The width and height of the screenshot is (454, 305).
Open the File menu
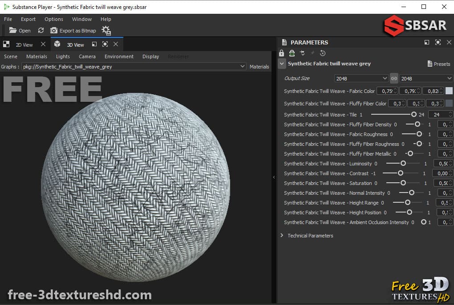click(8, 19)
